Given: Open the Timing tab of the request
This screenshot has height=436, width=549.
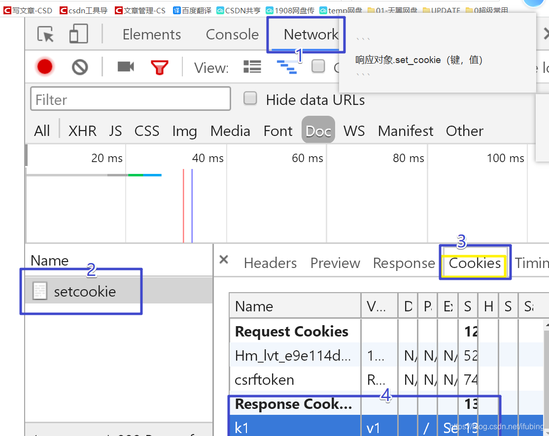Looking at the screenshot, I should click(x=531, y=263).
